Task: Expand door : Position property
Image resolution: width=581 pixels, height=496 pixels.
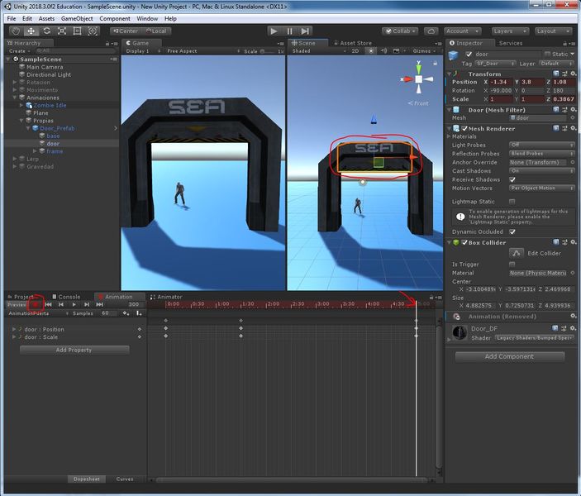Action: point(14,329)
